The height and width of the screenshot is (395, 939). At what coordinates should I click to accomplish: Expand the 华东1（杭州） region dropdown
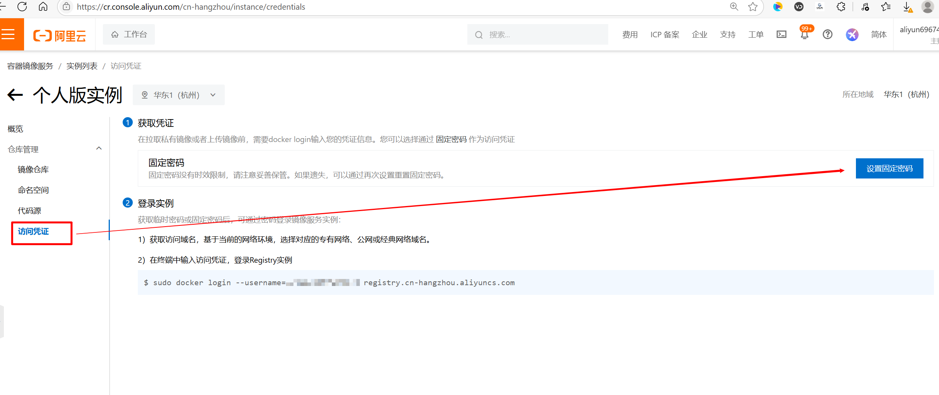[179, 95]
